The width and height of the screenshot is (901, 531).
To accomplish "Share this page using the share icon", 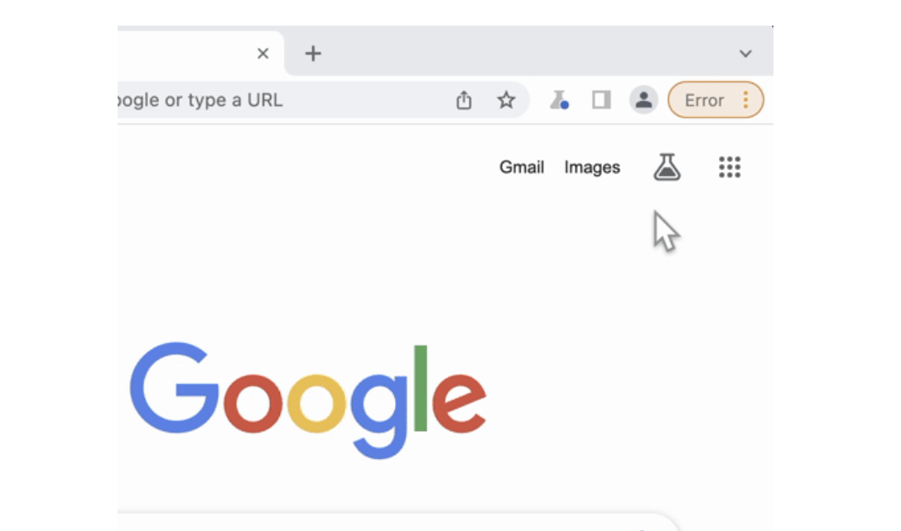I will click(x=464, y=100).
